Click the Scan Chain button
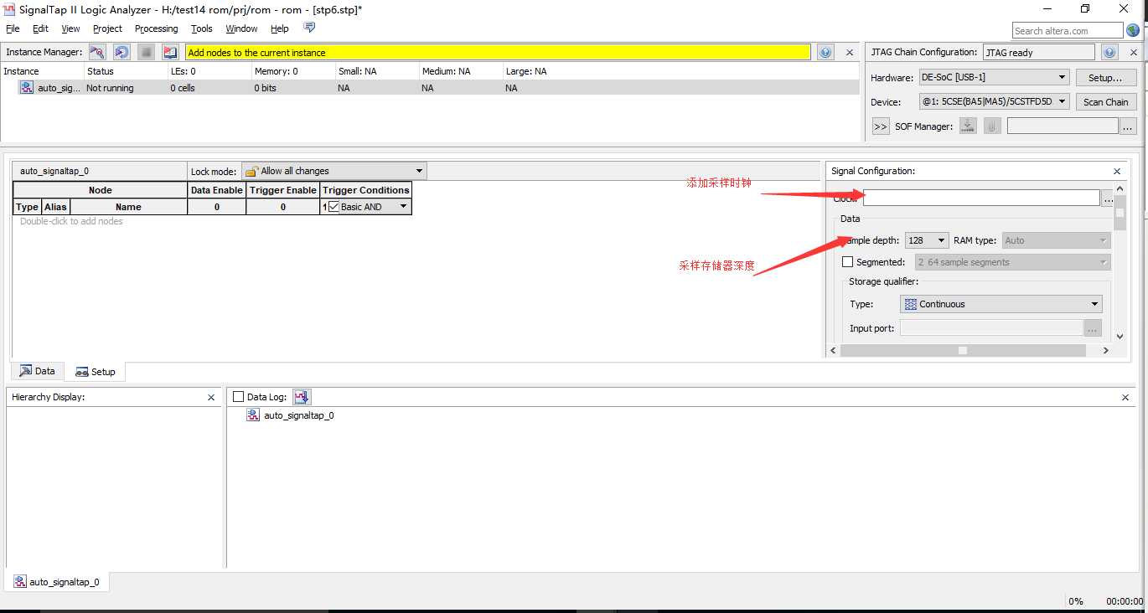The height and width of the screenshot is (613, 1148). pos(1105,102)
